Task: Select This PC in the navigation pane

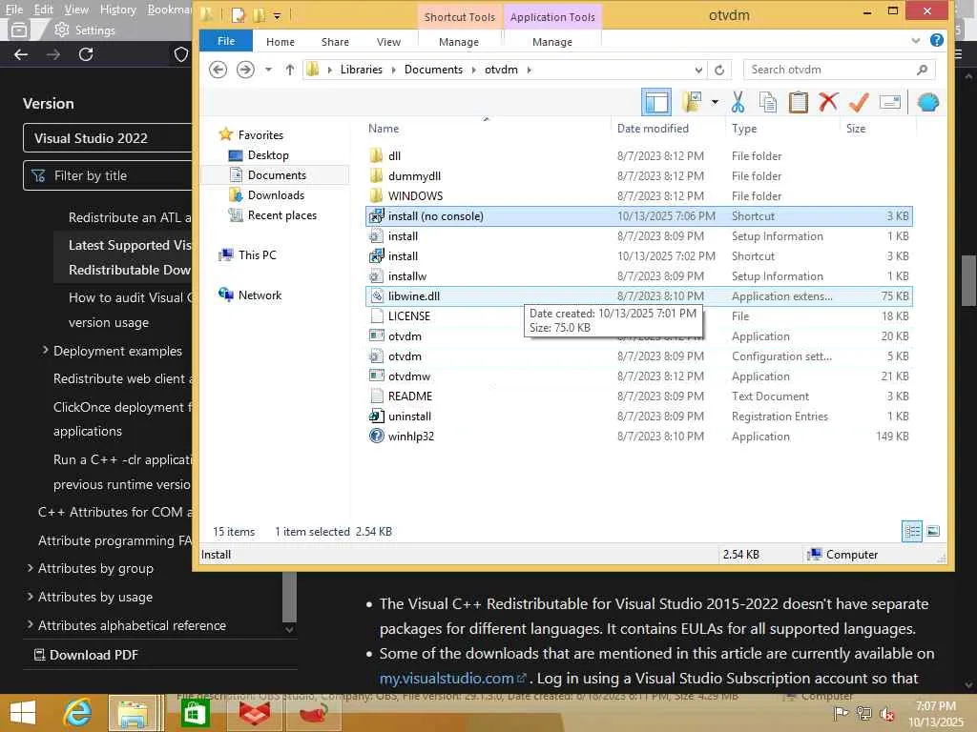Action: 258,254
